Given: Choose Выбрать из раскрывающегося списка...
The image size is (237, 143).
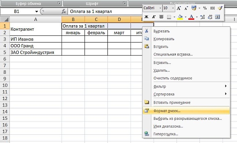Looking at the screenshot, I should (x=186, y=119).
